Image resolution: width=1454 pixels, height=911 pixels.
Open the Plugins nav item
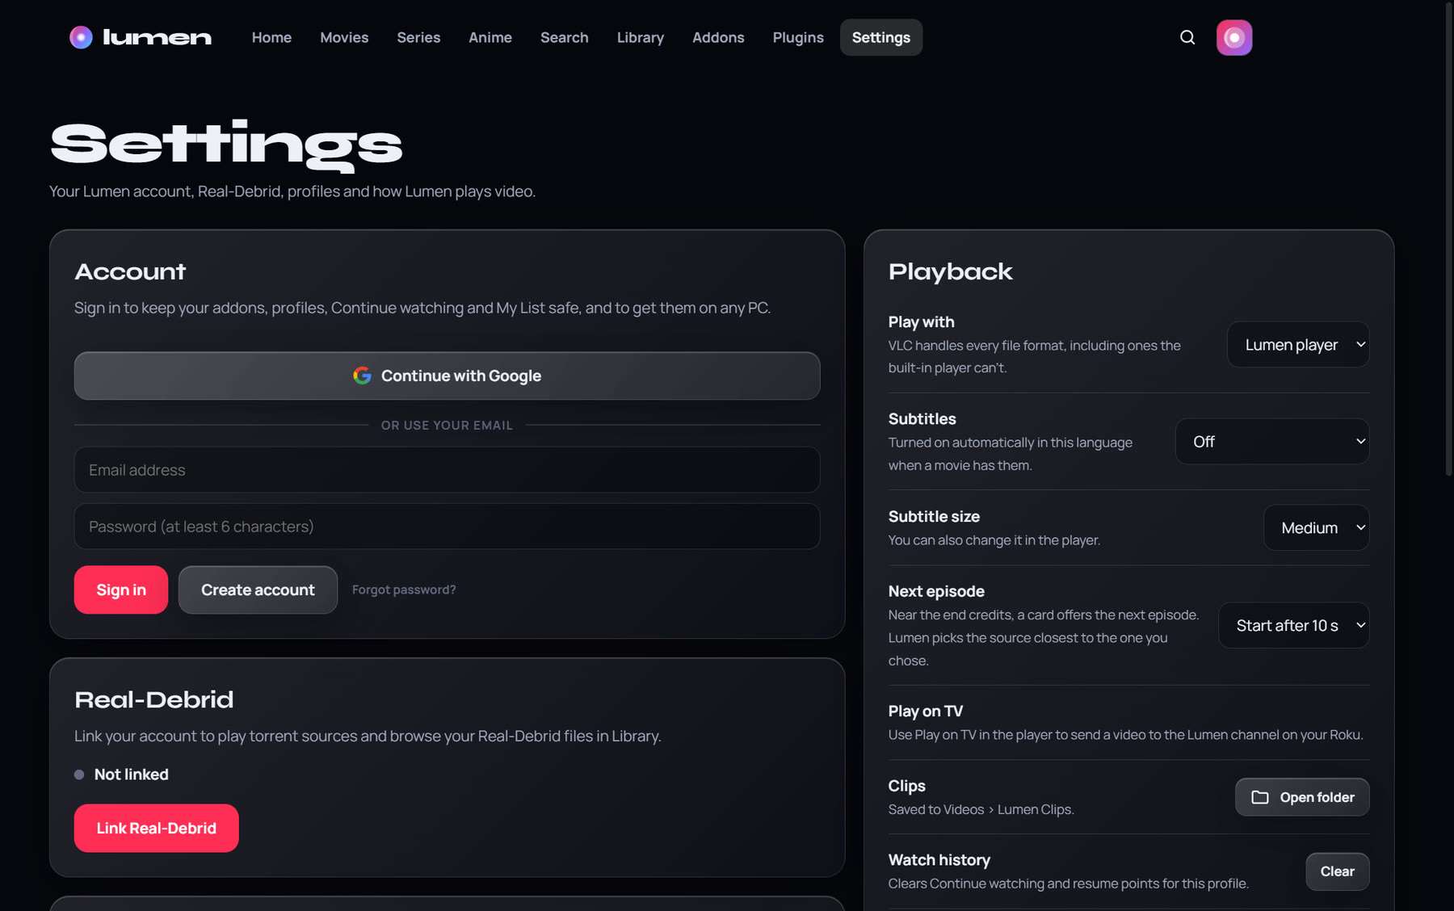tap(798, 37)
